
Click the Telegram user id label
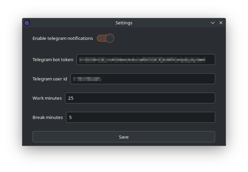[x=50, y=79]
